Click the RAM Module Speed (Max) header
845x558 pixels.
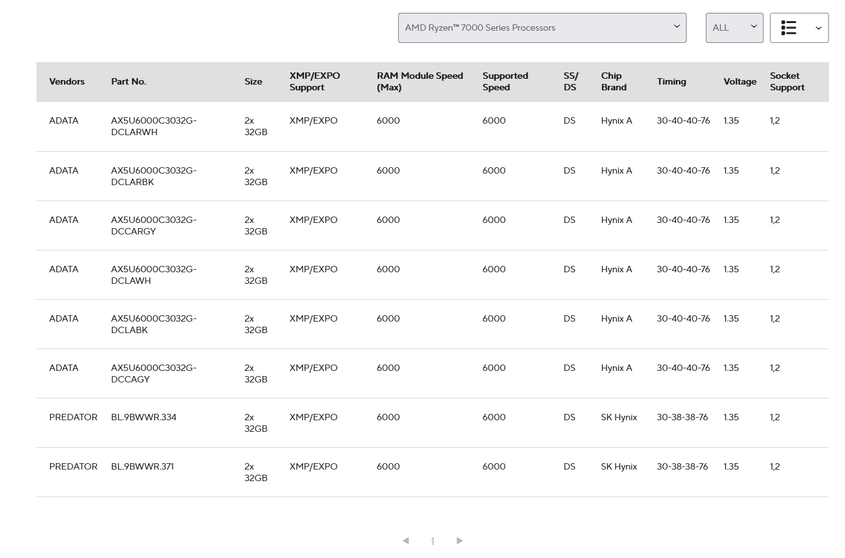coord(419,82)
